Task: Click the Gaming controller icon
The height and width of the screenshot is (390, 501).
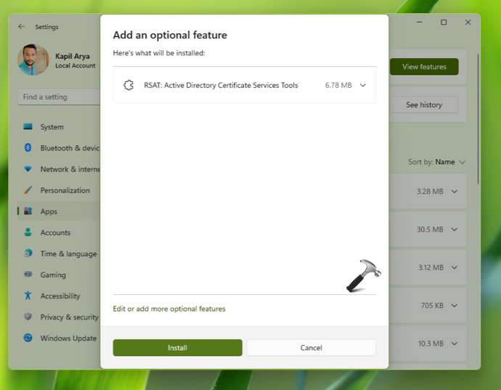Action: (x=28, y=275)
